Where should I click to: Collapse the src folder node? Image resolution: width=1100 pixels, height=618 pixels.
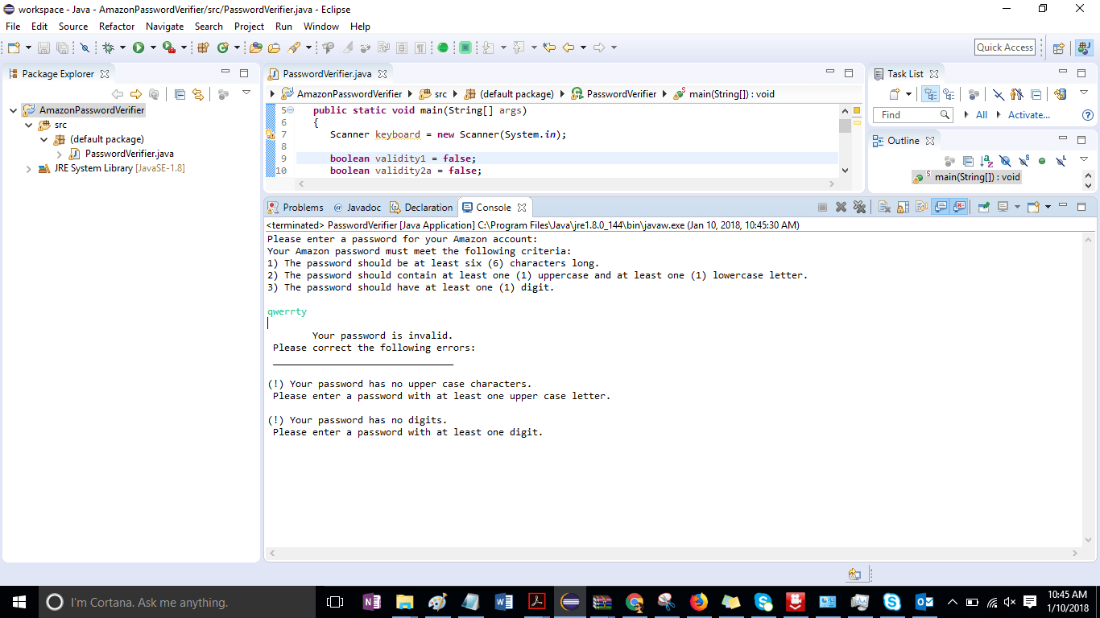tap(29, 125)
